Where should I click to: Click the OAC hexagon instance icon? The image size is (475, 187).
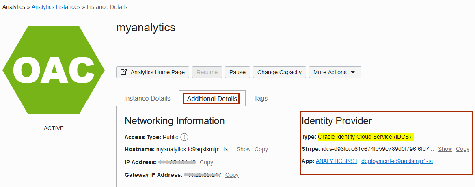tap(54, 70)
